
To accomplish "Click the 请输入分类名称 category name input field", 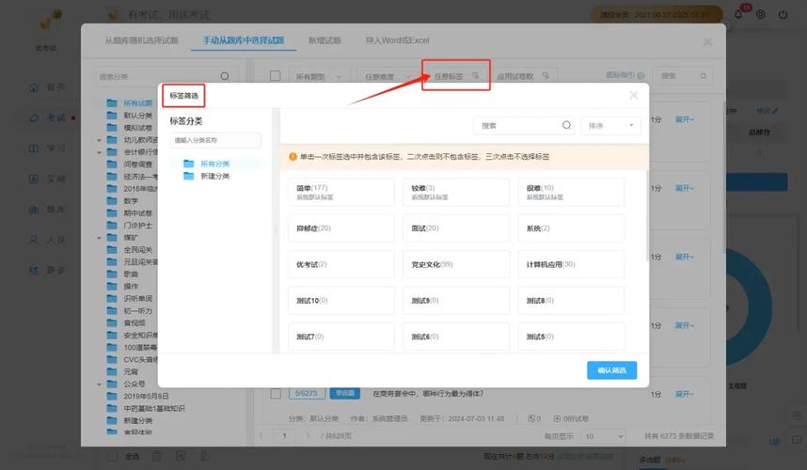I will 215,140.
